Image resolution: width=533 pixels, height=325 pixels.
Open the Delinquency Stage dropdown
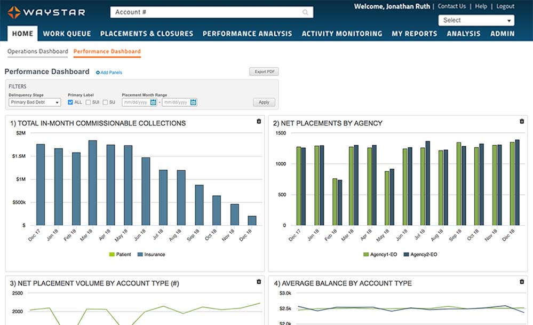pyautogui.click(x=35, y=102)
